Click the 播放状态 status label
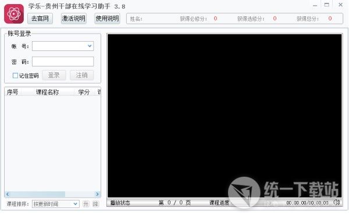The width and height of the screenshot is (349, 219). (x=120, y=203)
